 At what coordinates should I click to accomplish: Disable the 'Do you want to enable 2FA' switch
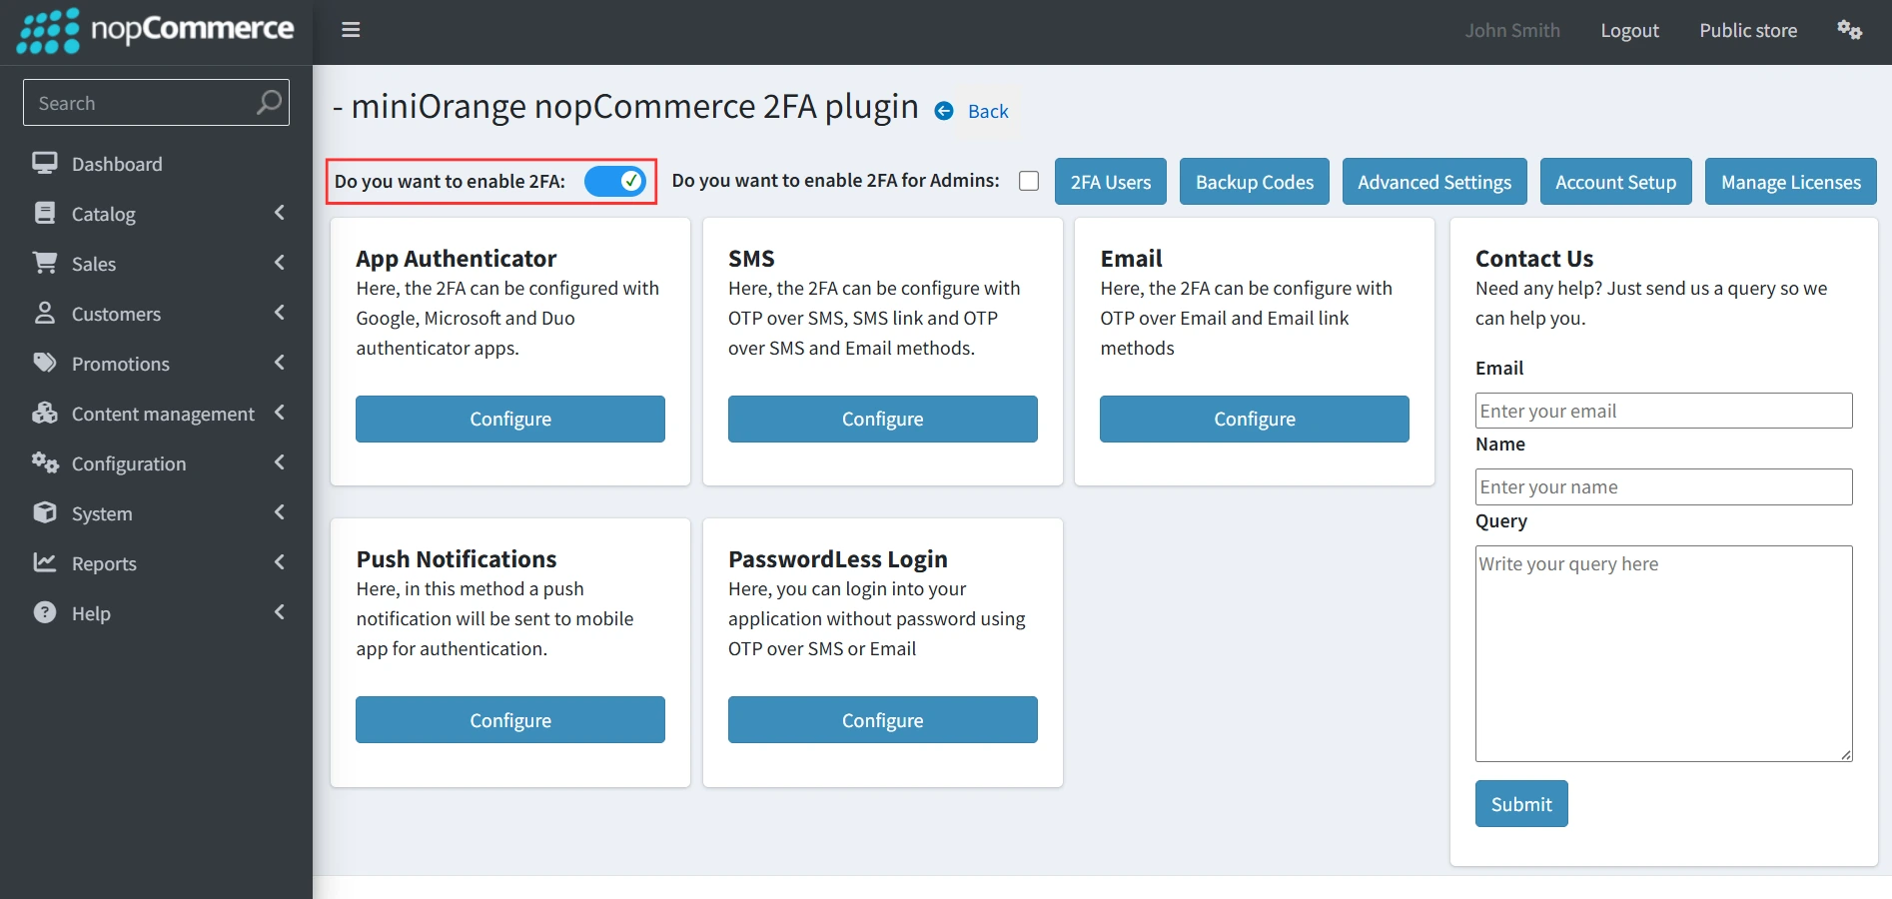615,181
